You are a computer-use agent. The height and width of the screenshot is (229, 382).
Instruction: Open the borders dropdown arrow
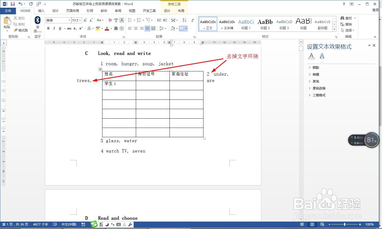tap(186, 28)
